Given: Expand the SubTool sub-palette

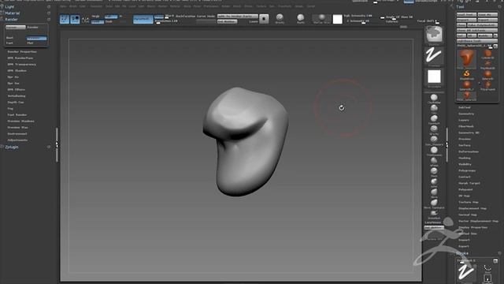Looking at the screenshot, I should [465, 107].
